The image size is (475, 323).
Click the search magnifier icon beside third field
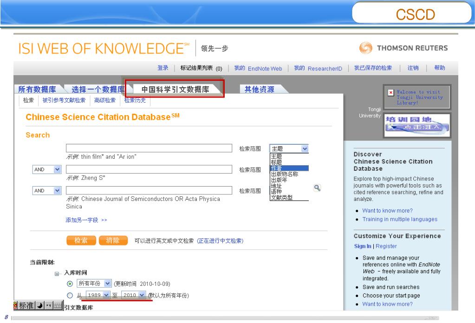point(317,187)
